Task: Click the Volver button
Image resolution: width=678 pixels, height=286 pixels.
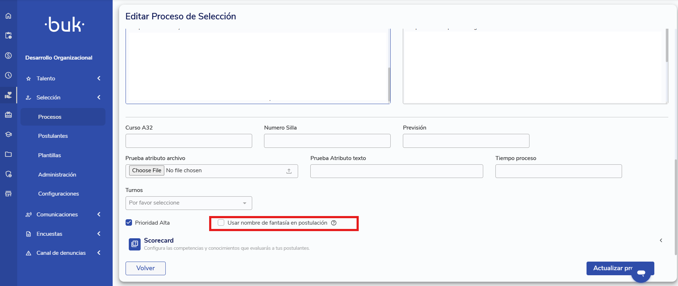Action: 145,268
